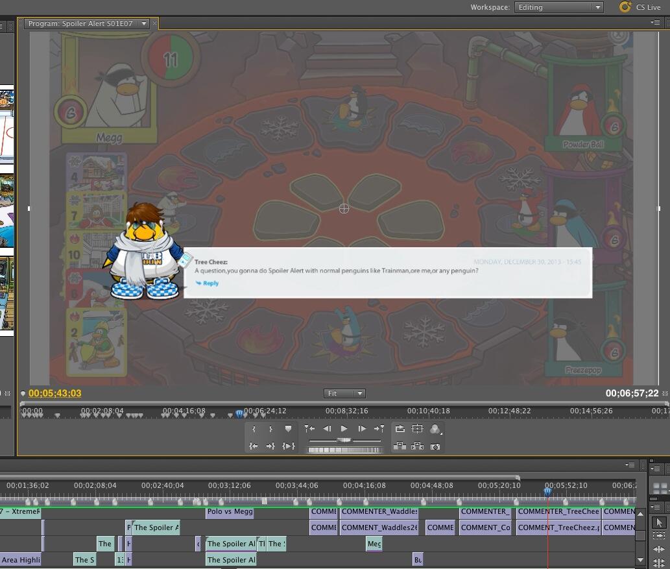The width and height of the screenshot is (670, 569).
Task: Open the panel menu above the Tools panel
Action: click(654, 469)
